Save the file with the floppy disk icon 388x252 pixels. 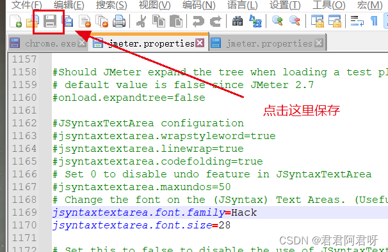(50, 21)
